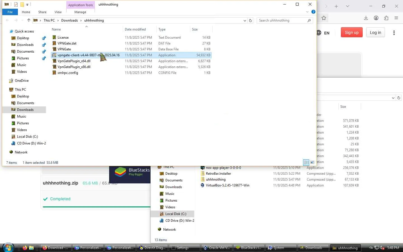Open the browser account icon

[376, 18]
